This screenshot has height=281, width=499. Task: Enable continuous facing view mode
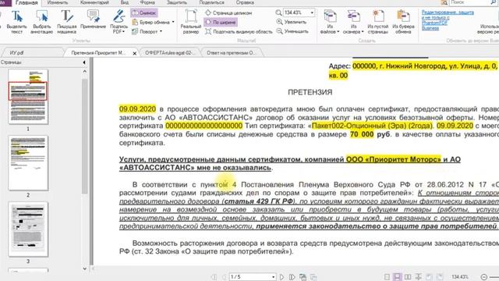click(419, 277)
